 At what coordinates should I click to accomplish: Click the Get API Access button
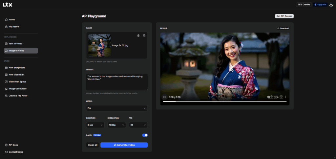pyautogui.click(x=284, y=16)
